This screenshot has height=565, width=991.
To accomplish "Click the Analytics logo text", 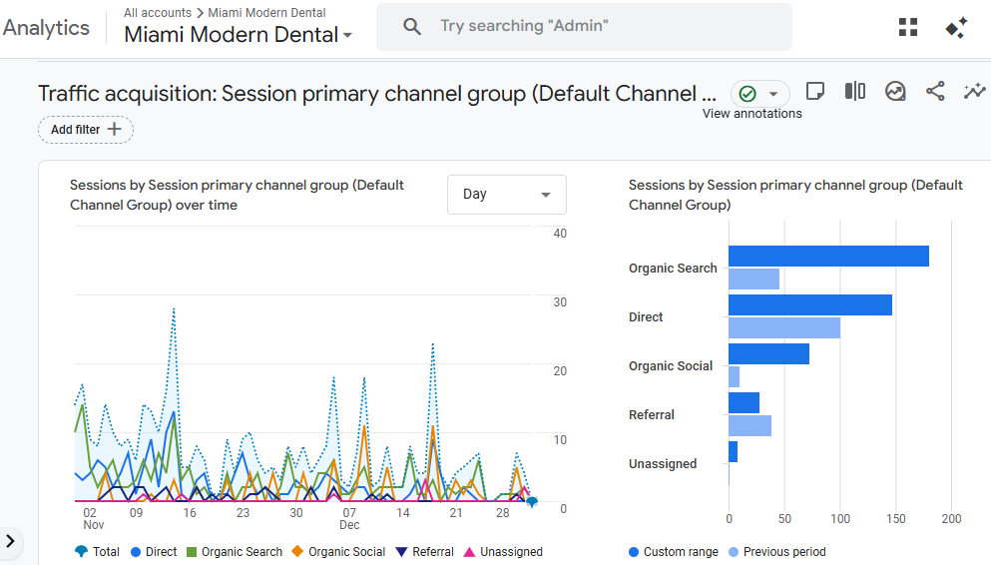I will point(46,28).
